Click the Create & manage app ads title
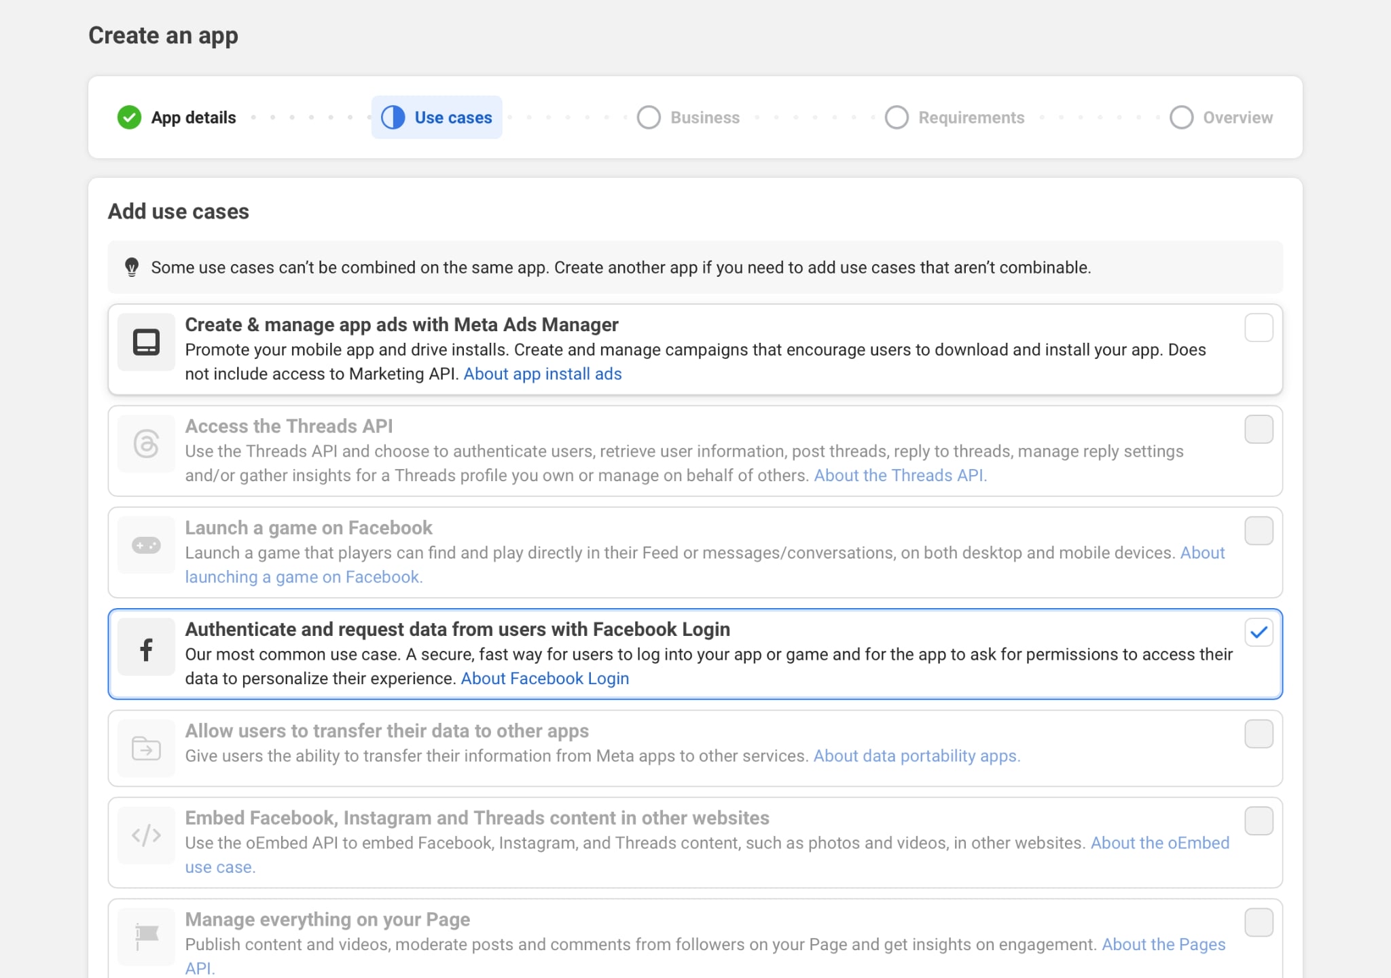The image size is (1391, 978). [x=401, y=324]
